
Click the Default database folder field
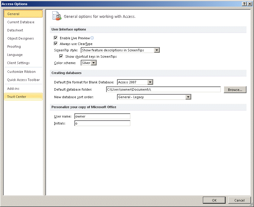pyautogui.click(x=163, y=89)
